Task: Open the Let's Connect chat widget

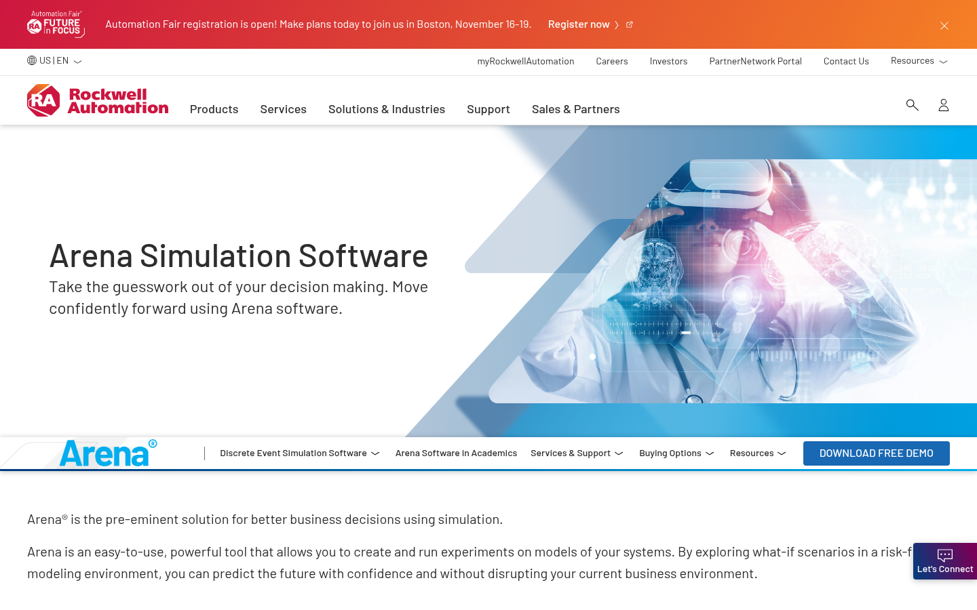Action: coord(945,561)
